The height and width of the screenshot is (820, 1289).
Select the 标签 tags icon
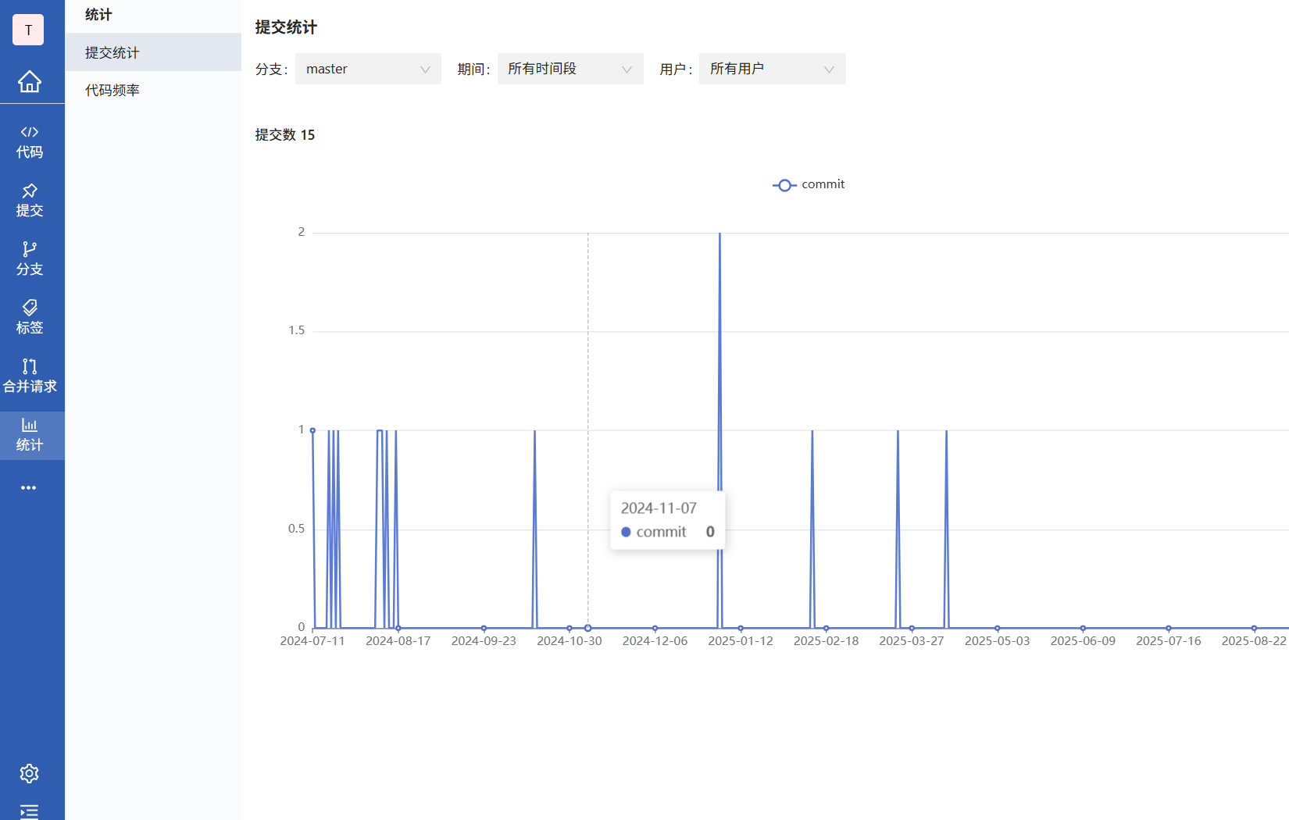pos(29,316)
